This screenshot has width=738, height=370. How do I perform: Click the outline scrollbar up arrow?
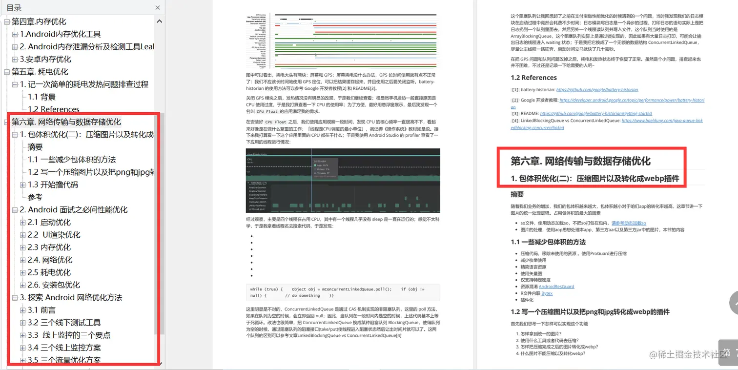(160, 21)
